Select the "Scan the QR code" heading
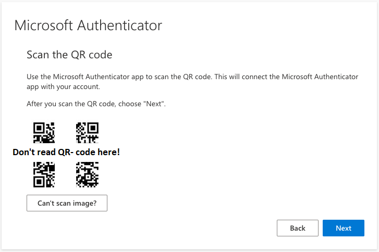This screenshot has height=252, width=379. [x=69, y=55]
